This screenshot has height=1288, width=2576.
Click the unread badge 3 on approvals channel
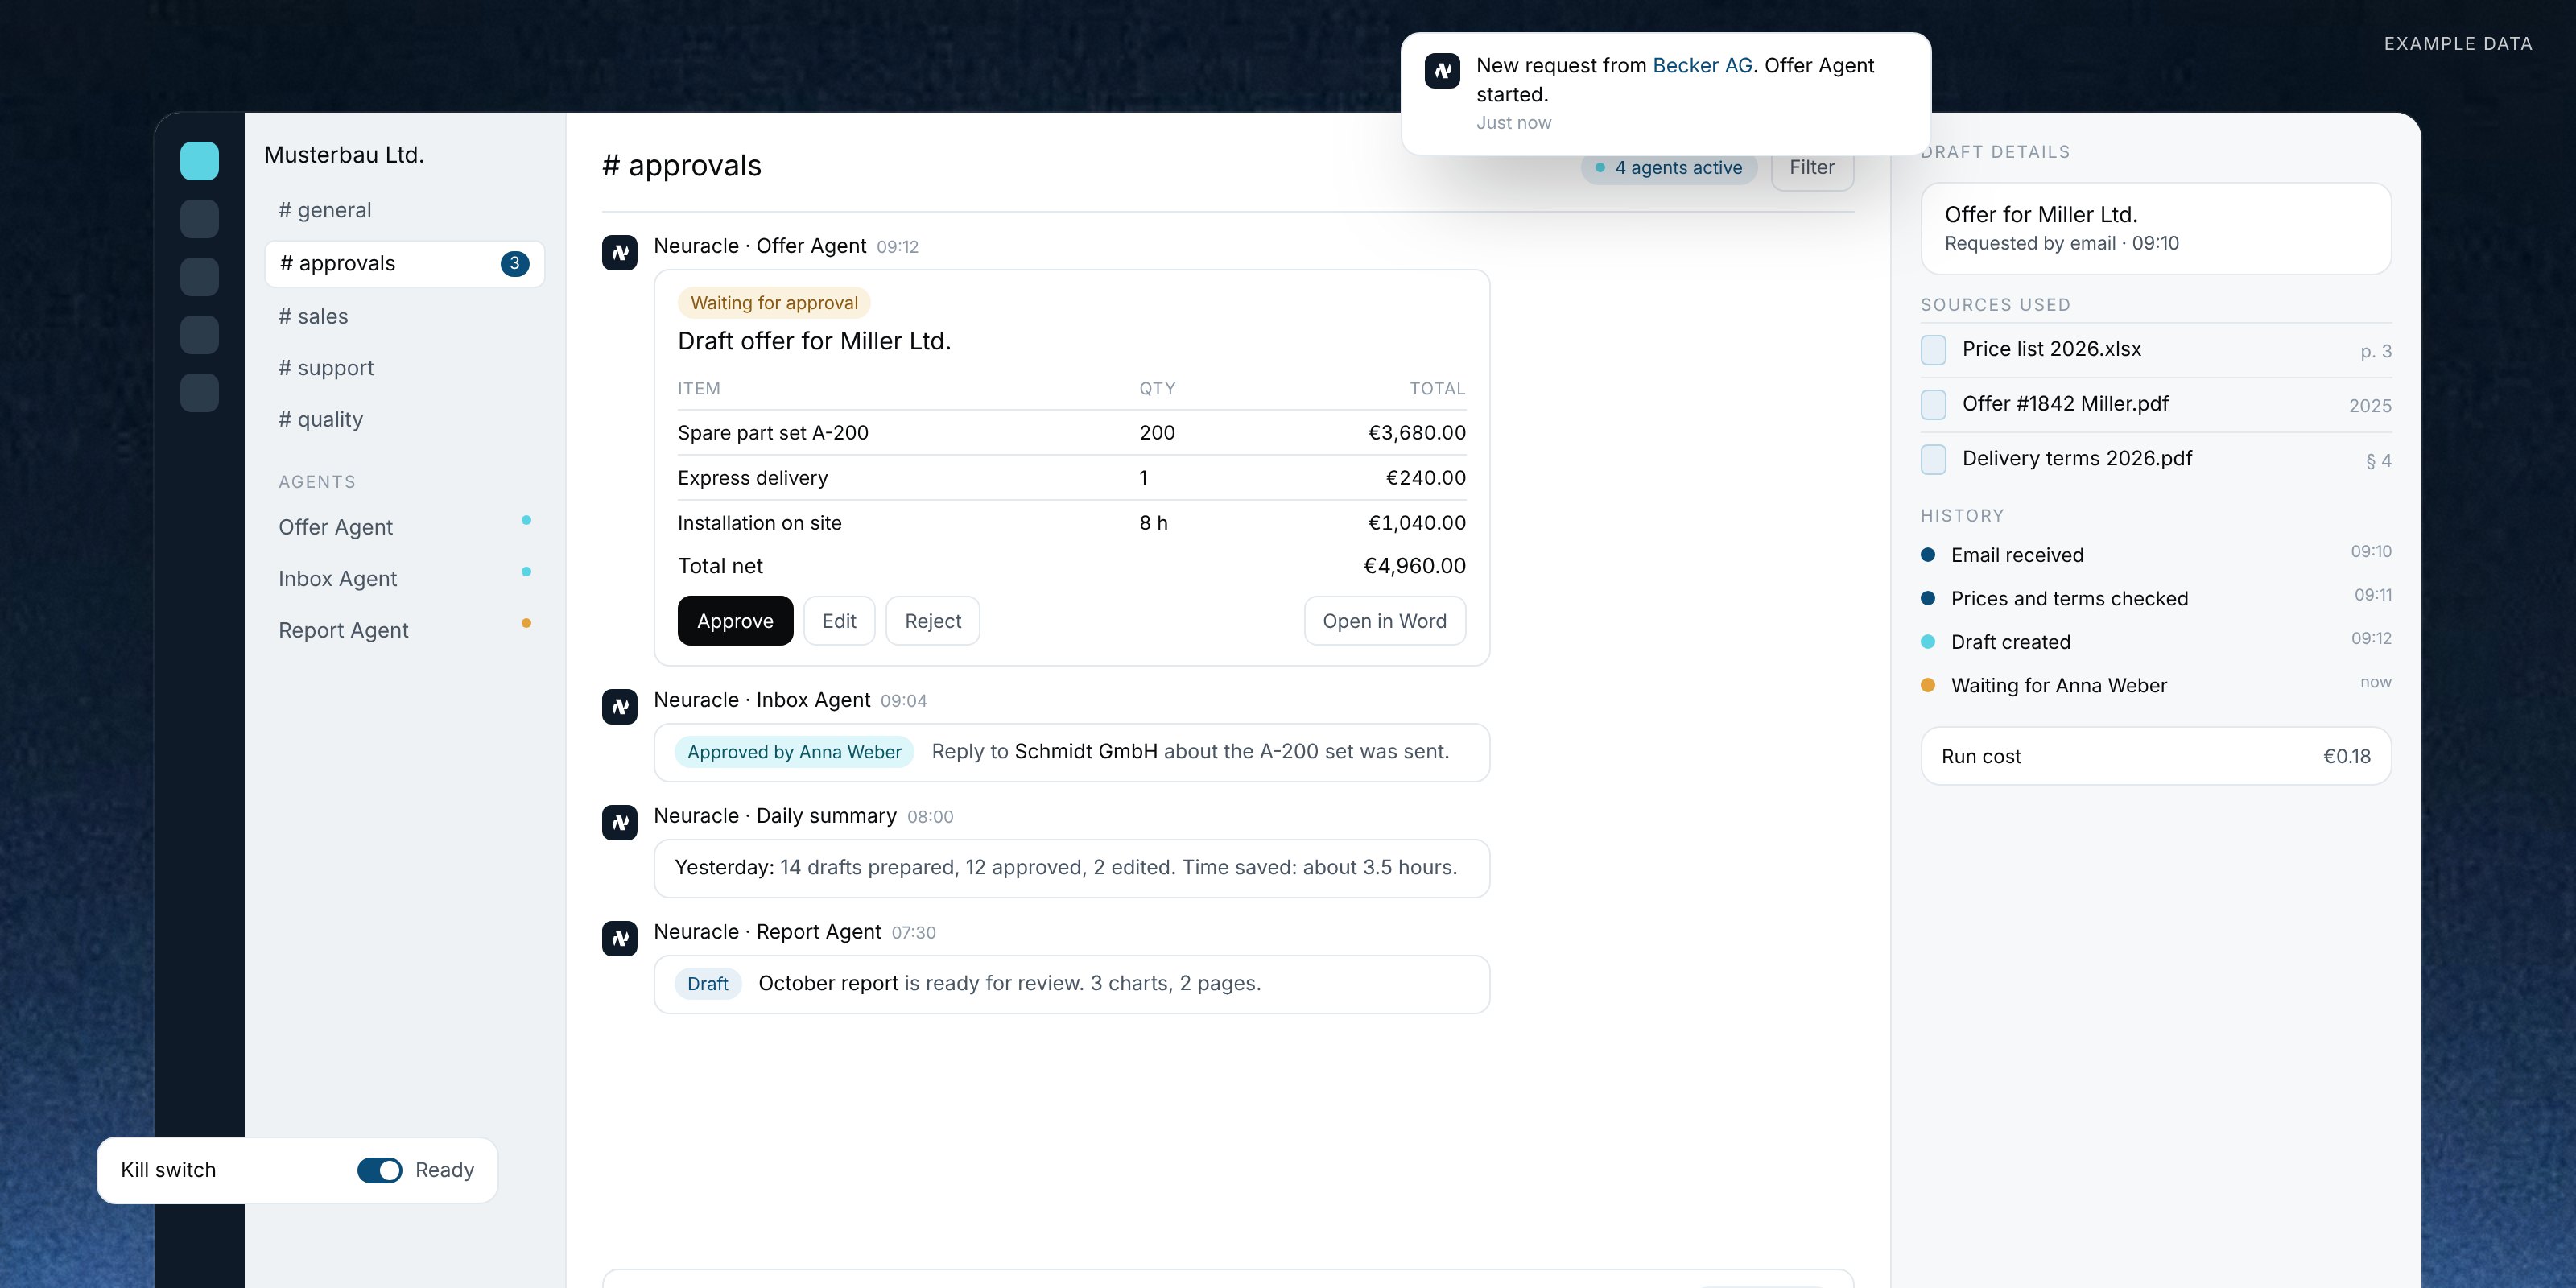tap(514, 264)
